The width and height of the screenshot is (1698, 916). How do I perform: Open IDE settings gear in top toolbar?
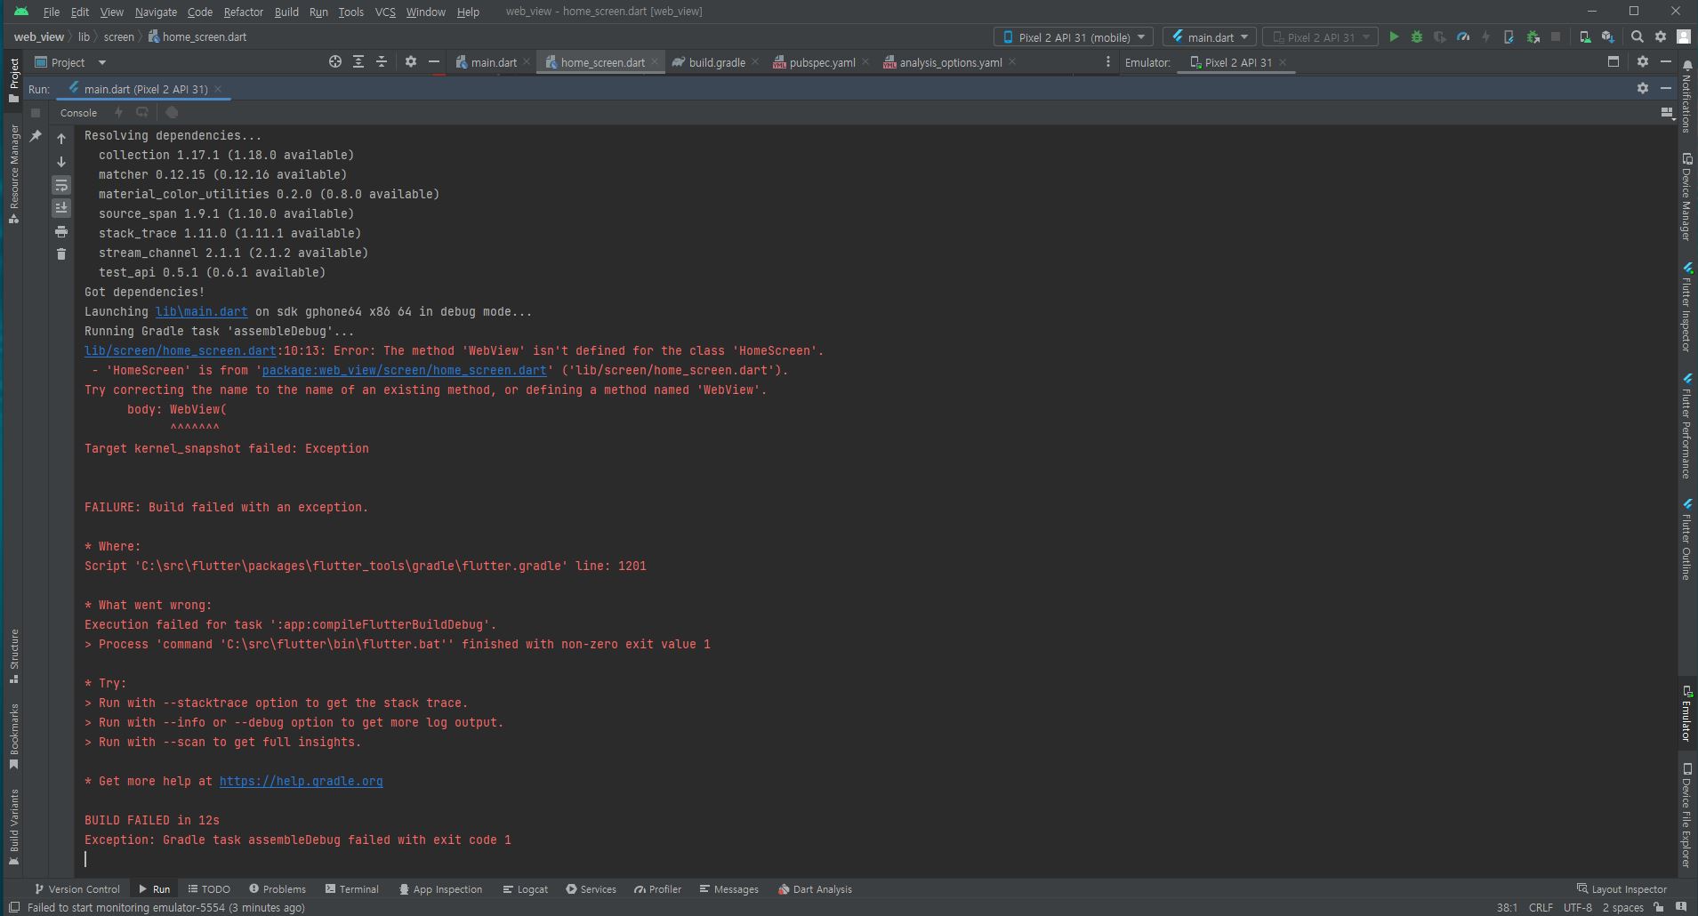pyautogui.click(x=1660, y=37)
